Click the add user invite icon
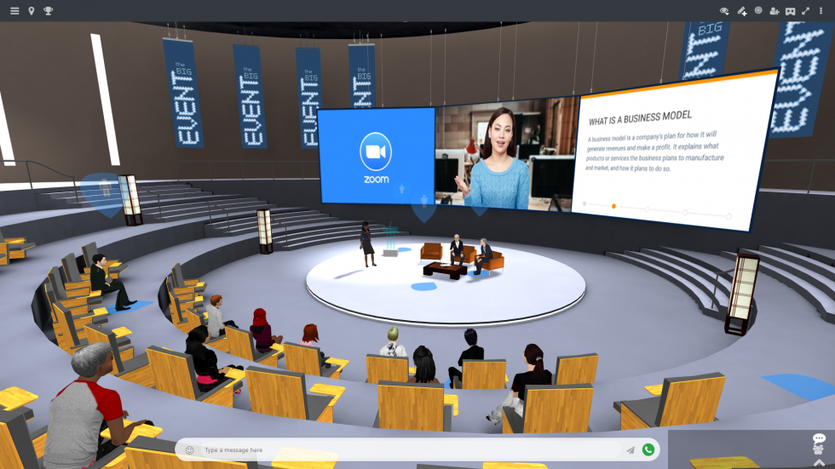835x469 pixels. click(x=774, y=11)
